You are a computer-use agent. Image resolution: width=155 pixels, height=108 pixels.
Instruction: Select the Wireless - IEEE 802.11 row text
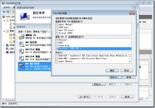pyautogui.click(x=70, y=48)
